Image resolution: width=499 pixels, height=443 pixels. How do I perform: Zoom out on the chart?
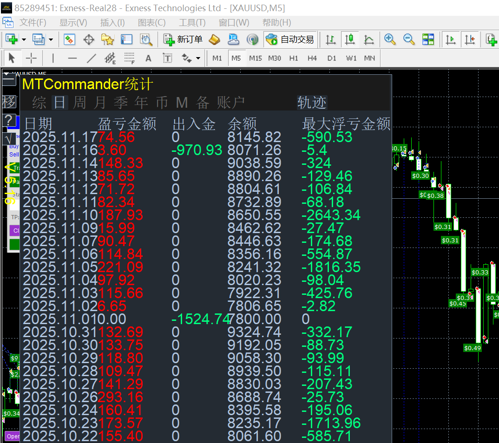[408, 39]
